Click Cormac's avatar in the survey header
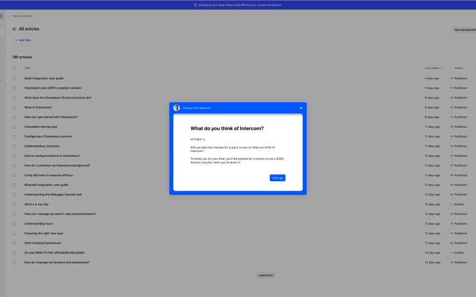The image size is (476, 297). click(177, 108)
